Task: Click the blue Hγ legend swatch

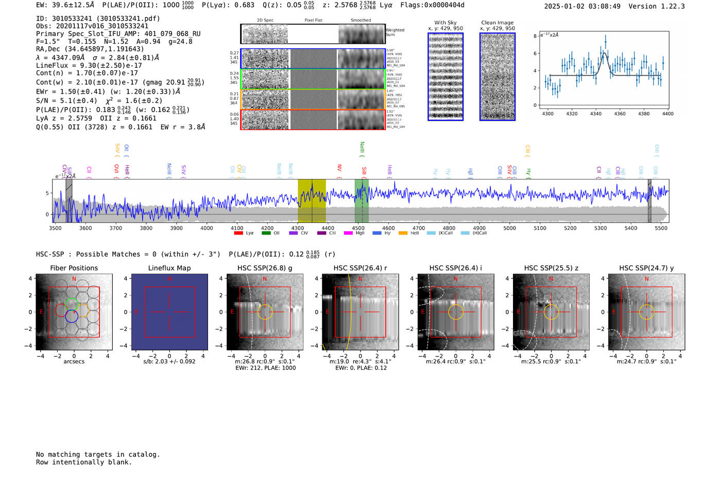Action: [x=377, y=233]
